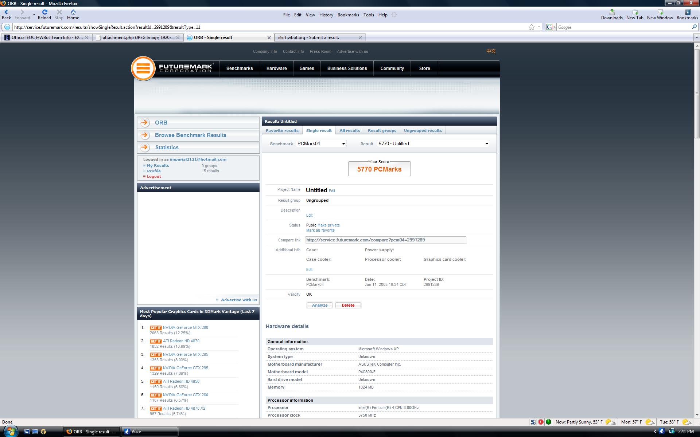The height and width of the screenshot is (437, 700).
Task: Open the back/forward history dropdown arrow
Action: [x=34, y=15]
